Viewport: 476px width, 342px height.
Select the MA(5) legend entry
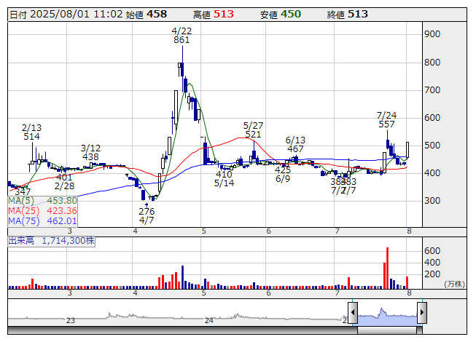tap(42, 200)
